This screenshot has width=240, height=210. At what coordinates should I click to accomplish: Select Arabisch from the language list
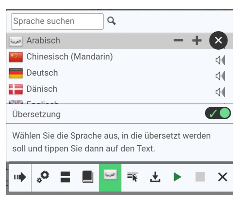coord(43,41)
